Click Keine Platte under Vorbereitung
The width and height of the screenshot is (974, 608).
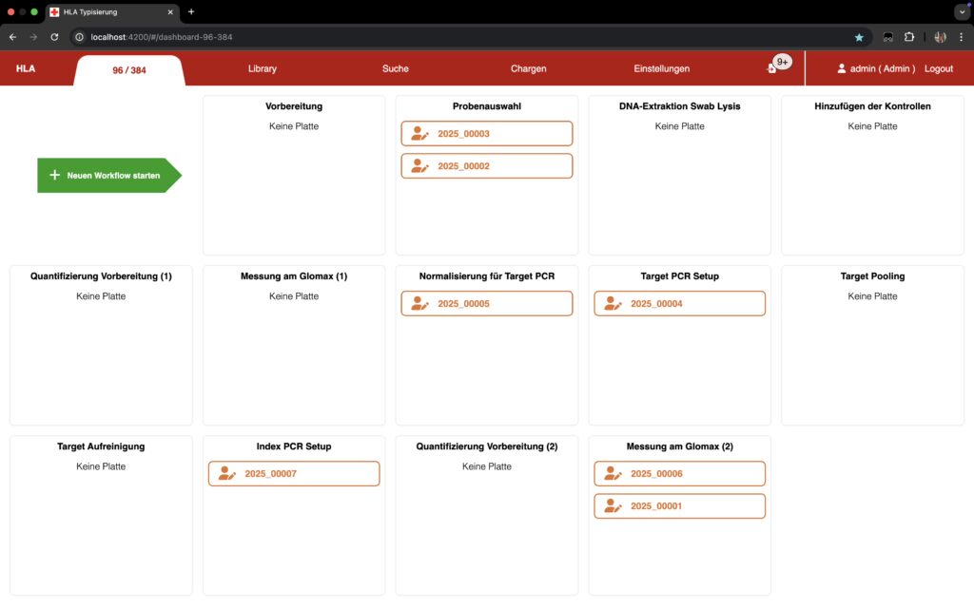(294, 126)
